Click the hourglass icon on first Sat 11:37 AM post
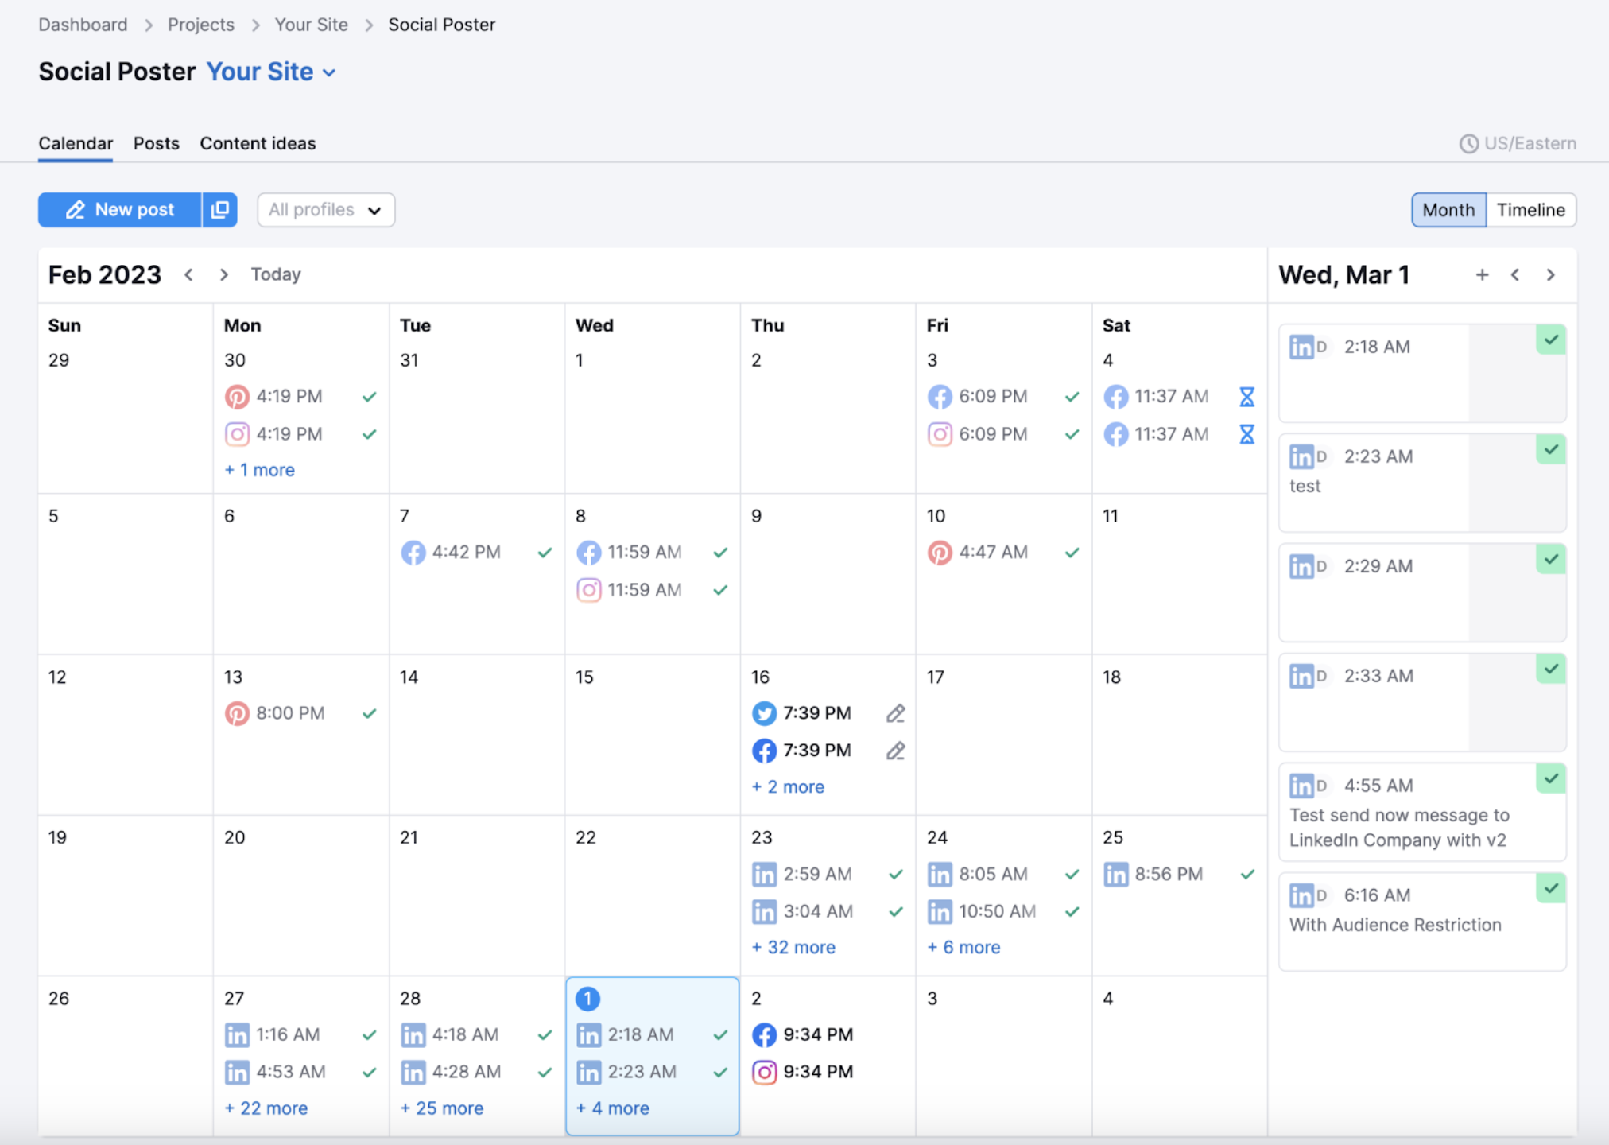 coord(1246,396)
